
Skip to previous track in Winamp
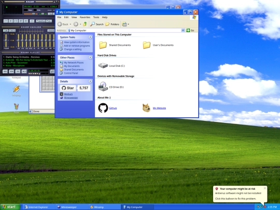click(6, 21)
